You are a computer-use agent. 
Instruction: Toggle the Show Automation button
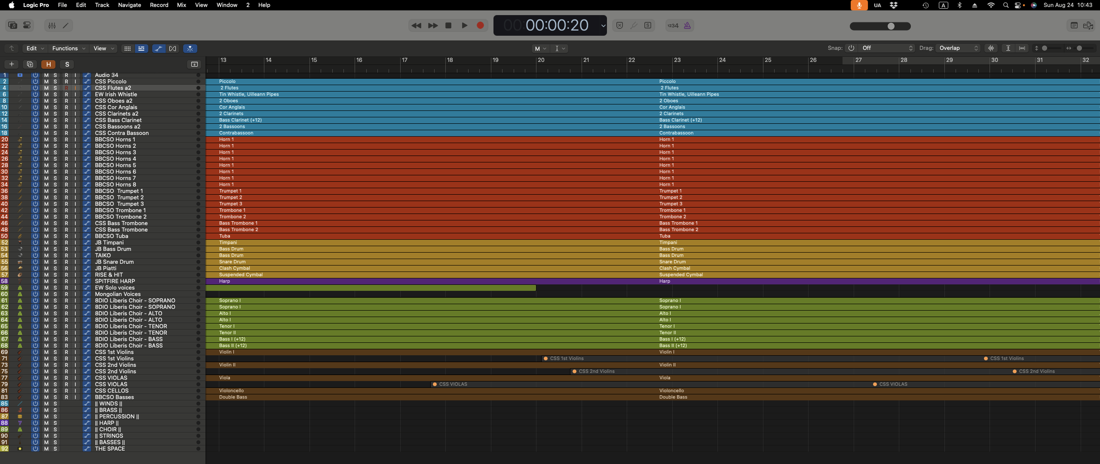(x=158, y=48)
